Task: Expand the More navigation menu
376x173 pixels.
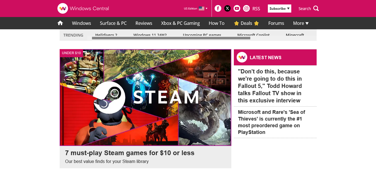Action: [301, 23]
